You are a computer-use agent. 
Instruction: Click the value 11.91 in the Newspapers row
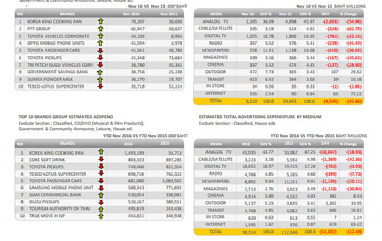click(268, 50)
